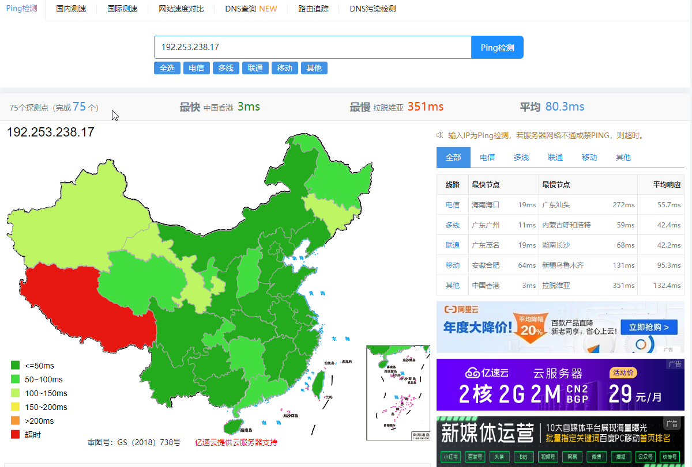Click the Ping检测 button
The image size is (692, 467).
497,47
